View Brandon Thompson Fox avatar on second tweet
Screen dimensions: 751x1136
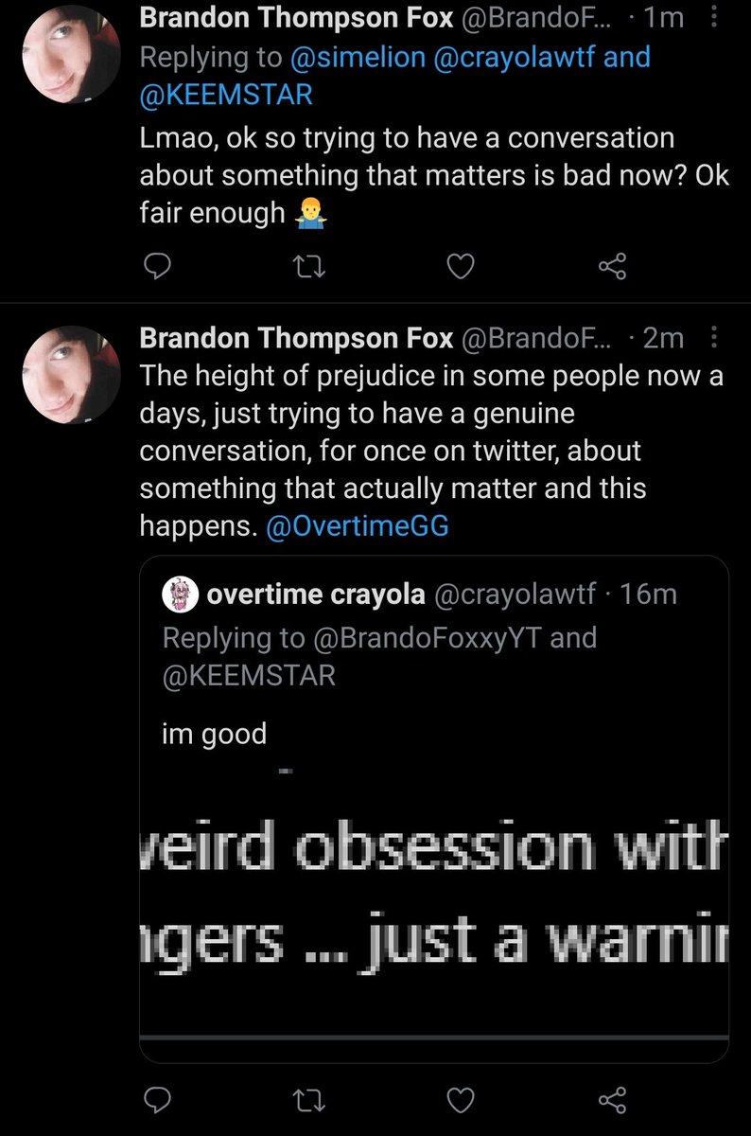coord(71,374)
